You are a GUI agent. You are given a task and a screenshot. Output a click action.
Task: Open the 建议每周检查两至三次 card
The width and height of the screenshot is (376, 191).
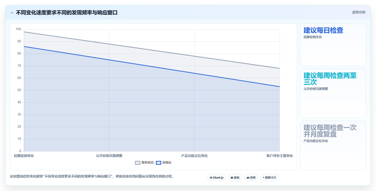click(x=333, y=93)
